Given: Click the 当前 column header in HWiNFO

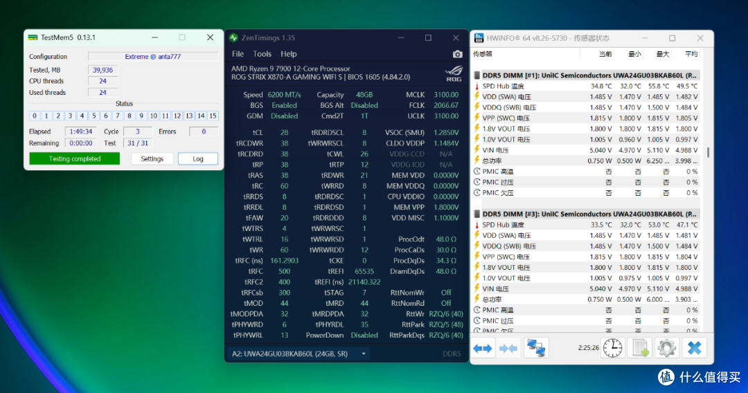Looking at the screenshot, I should click(605, 54).
